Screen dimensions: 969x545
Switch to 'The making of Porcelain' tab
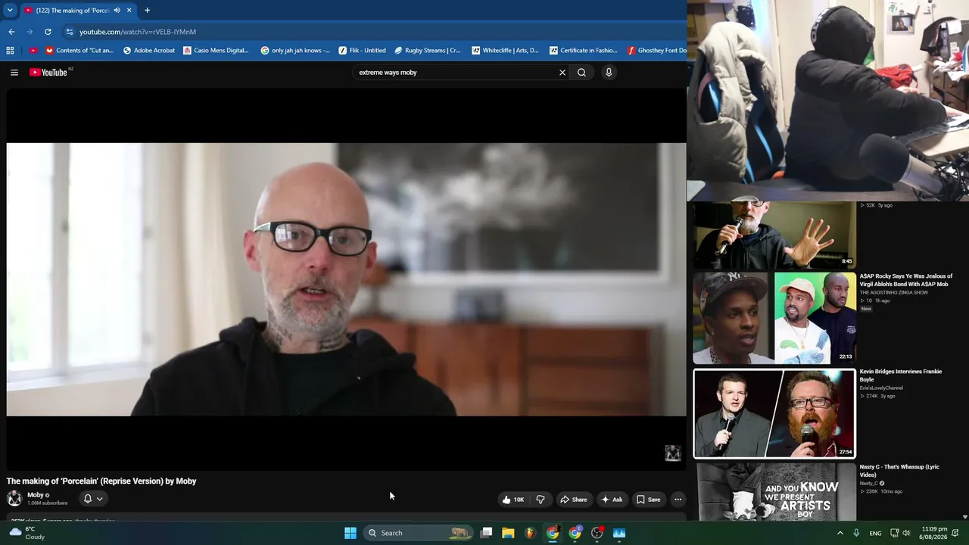tap(78, 11)
